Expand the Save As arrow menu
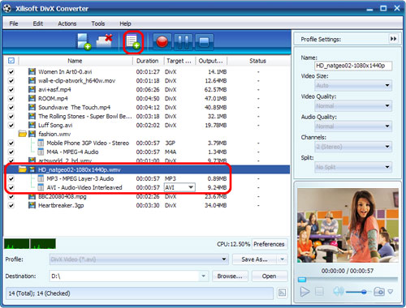406x308 pixels. coord(283,259)
